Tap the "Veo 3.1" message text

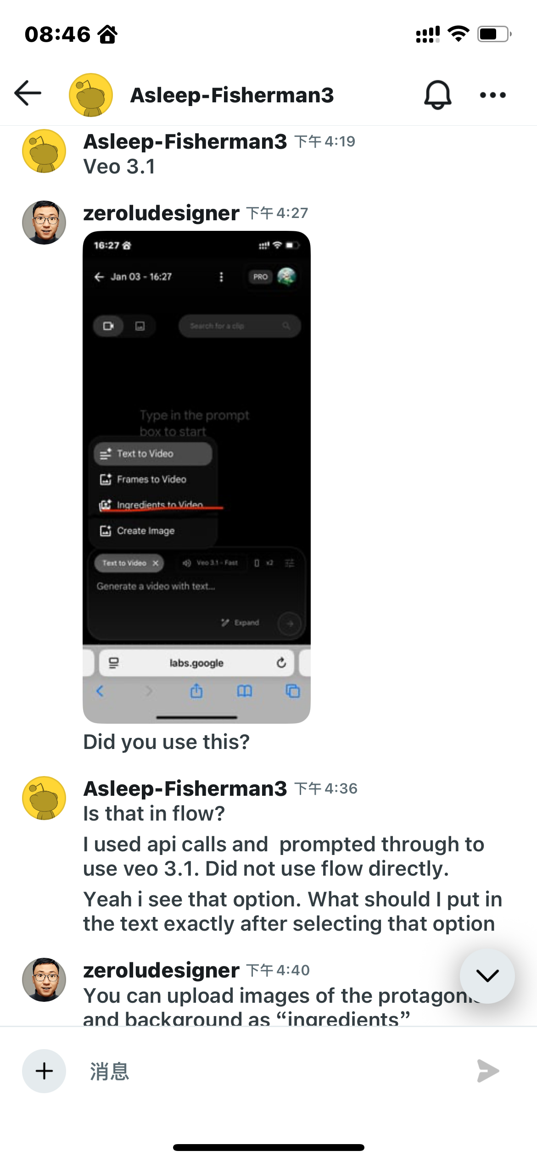[119, 167]
